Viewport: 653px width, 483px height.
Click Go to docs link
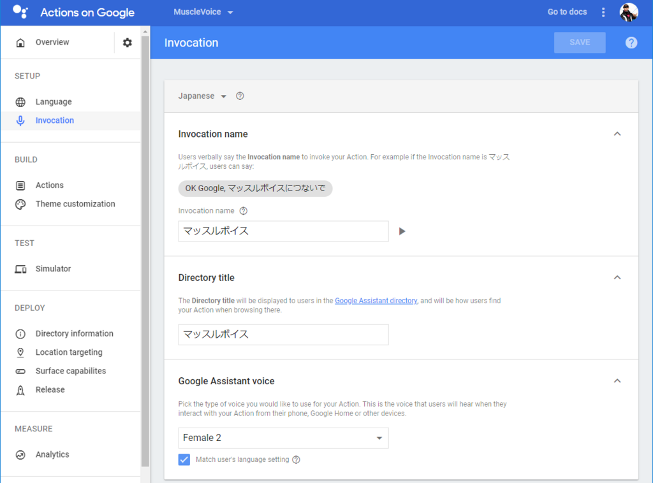tap(567, 12)
